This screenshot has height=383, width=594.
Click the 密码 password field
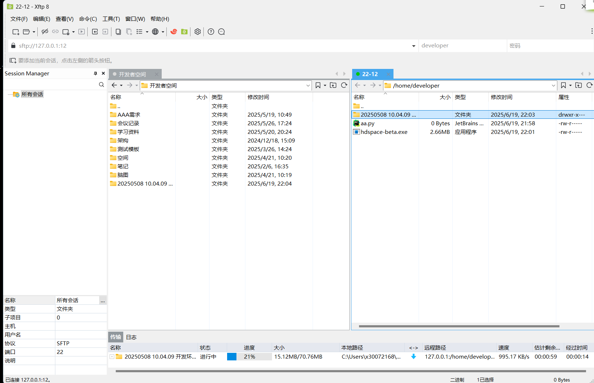click(550, 46)
